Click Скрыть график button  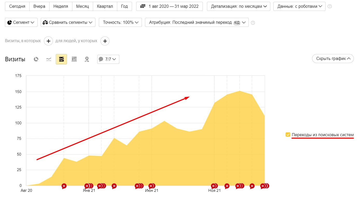tap(333, 58)
